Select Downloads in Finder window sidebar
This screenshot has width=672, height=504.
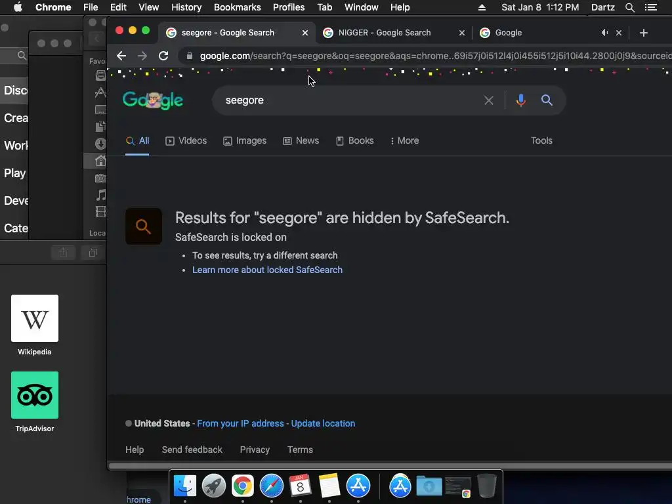(x=100, y=144)
